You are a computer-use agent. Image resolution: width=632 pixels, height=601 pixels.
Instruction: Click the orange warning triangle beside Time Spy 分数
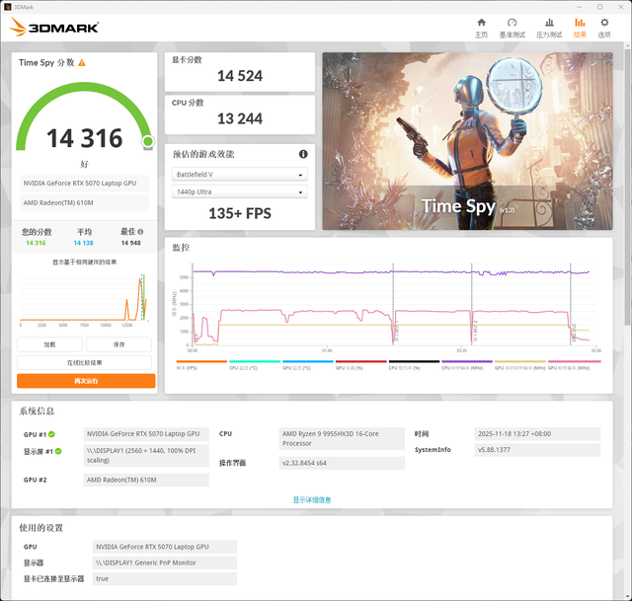(82, 63)
